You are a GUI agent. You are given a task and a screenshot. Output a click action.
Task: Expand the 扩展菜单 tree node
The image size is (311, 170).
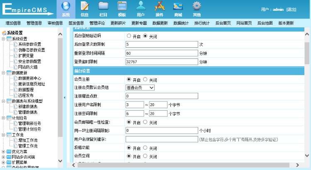pyautogui.click(x=3, y=163)
